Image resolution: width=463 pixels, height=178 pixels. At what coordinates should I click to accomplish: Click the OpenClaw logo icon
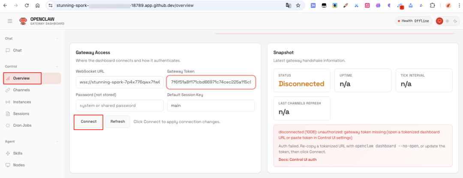pyautogui.click(x=23, y=21)
